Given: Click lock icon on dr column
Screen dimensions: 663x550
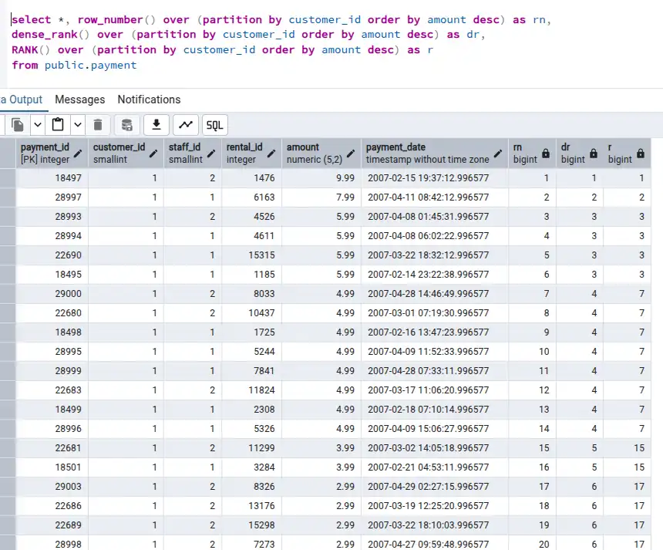Looking at the screenshot, I should click(594, 154).
